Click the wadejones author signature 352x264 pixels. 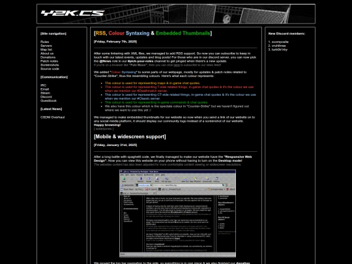[104, 128]
